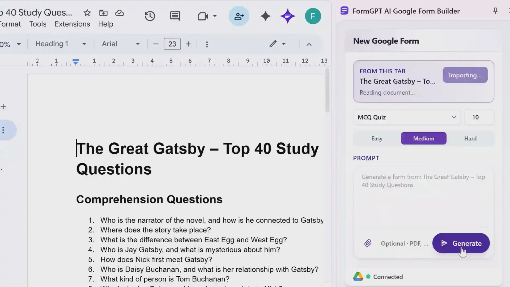
Task: Click question 1 about the narrator
Action: click(x=212, y=220)
